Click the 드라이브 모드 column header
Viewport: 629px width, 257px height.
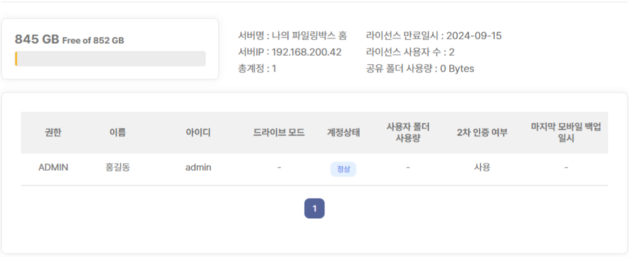point(279,132)
